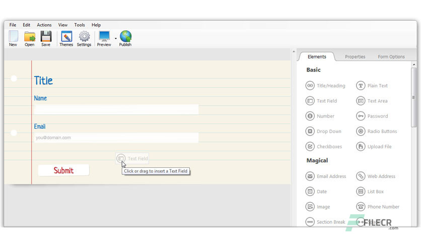Viewport: 421px width, 244px height.
Task: Insert a Date element
Action: (316, 192)
